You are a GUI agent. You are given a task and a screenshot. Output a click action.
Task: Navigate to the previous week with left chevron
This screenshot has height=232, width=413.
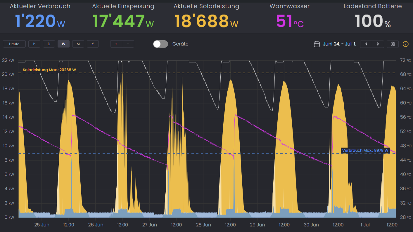366,44
